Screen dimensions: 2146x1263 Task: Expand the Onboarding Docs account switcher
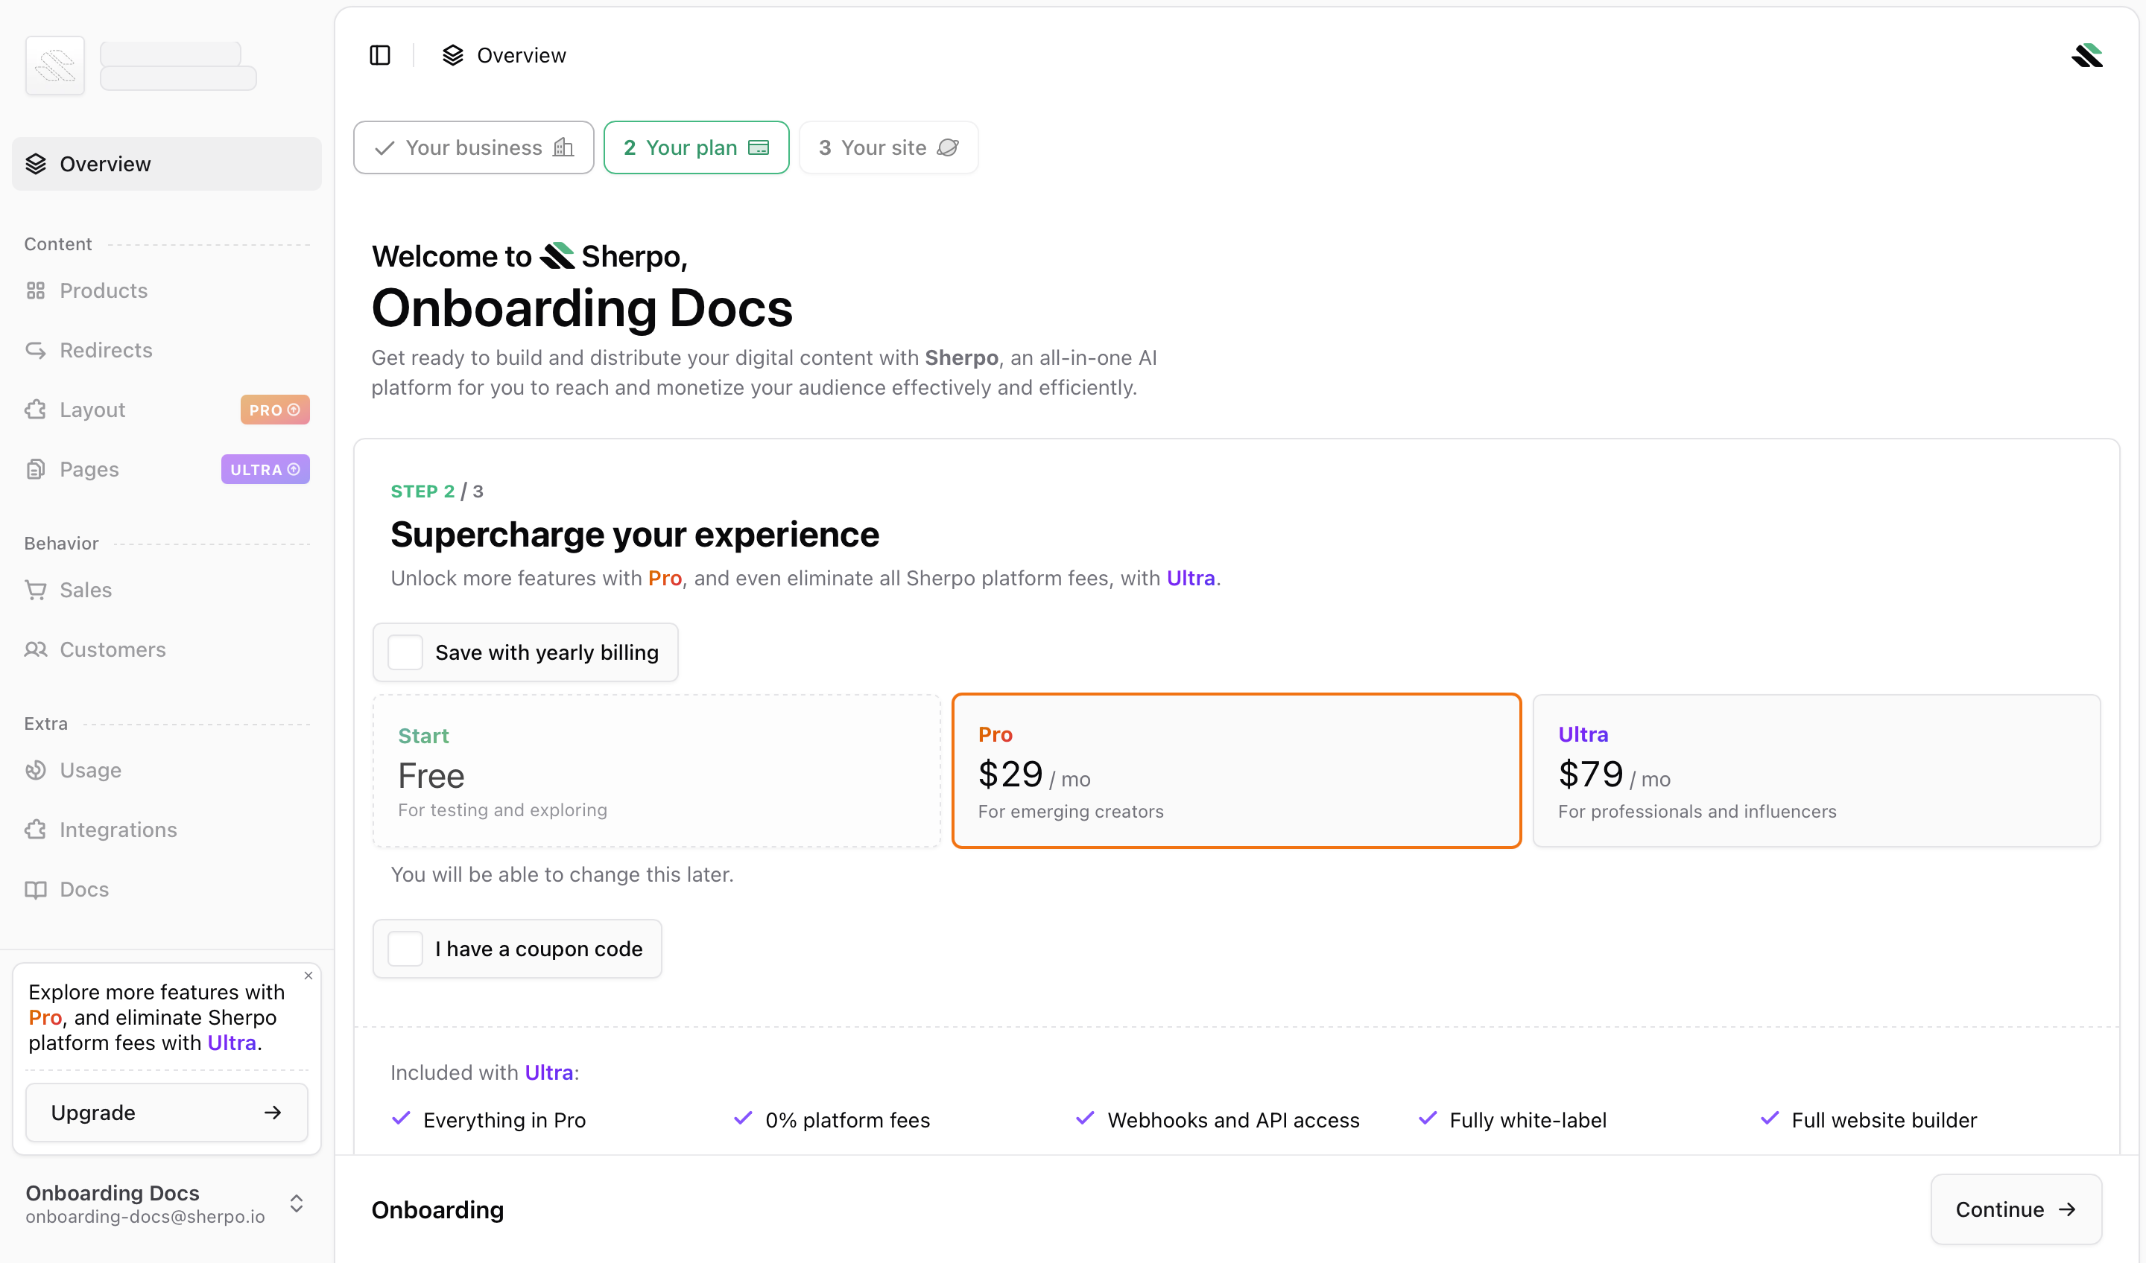coord(297,1203)
